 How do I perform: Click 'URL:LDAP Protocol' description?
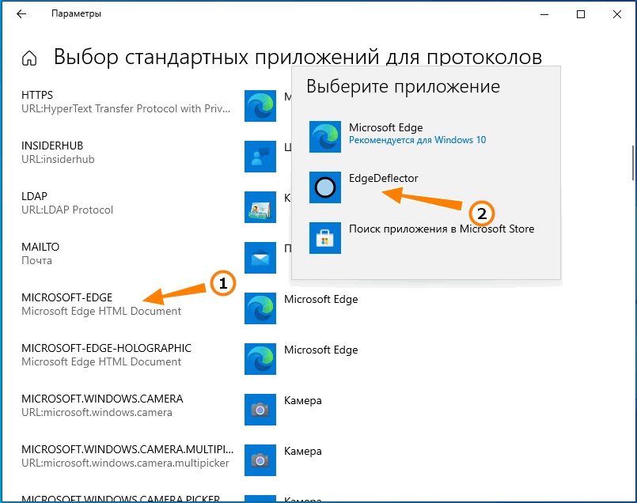click(x=67, y=210)
